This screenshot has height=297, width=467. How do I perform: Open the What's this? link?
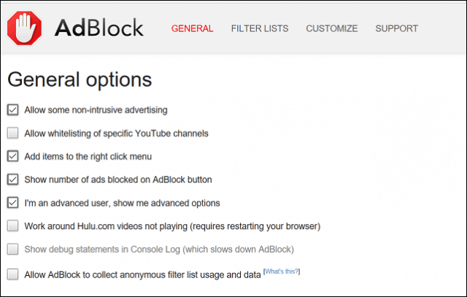(282, 271)
